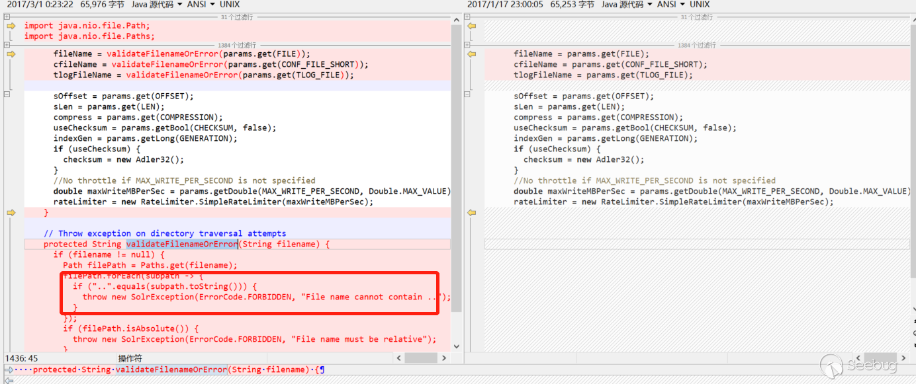
Task: Click left cfileName validateFilenameOrError line
Action: click(211, 64)
